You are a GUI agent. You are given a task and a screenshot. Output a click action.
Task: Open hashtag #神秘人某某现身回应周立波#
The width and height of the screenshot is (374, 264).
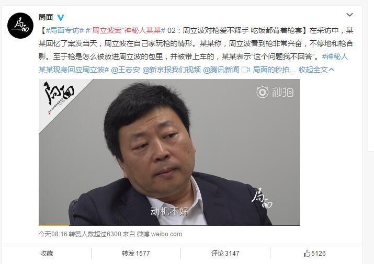point(193,63)
